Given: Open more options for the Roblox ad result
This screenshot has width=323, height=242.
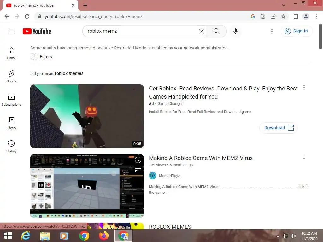Looking at the screenshot, I should pos(304,88).
